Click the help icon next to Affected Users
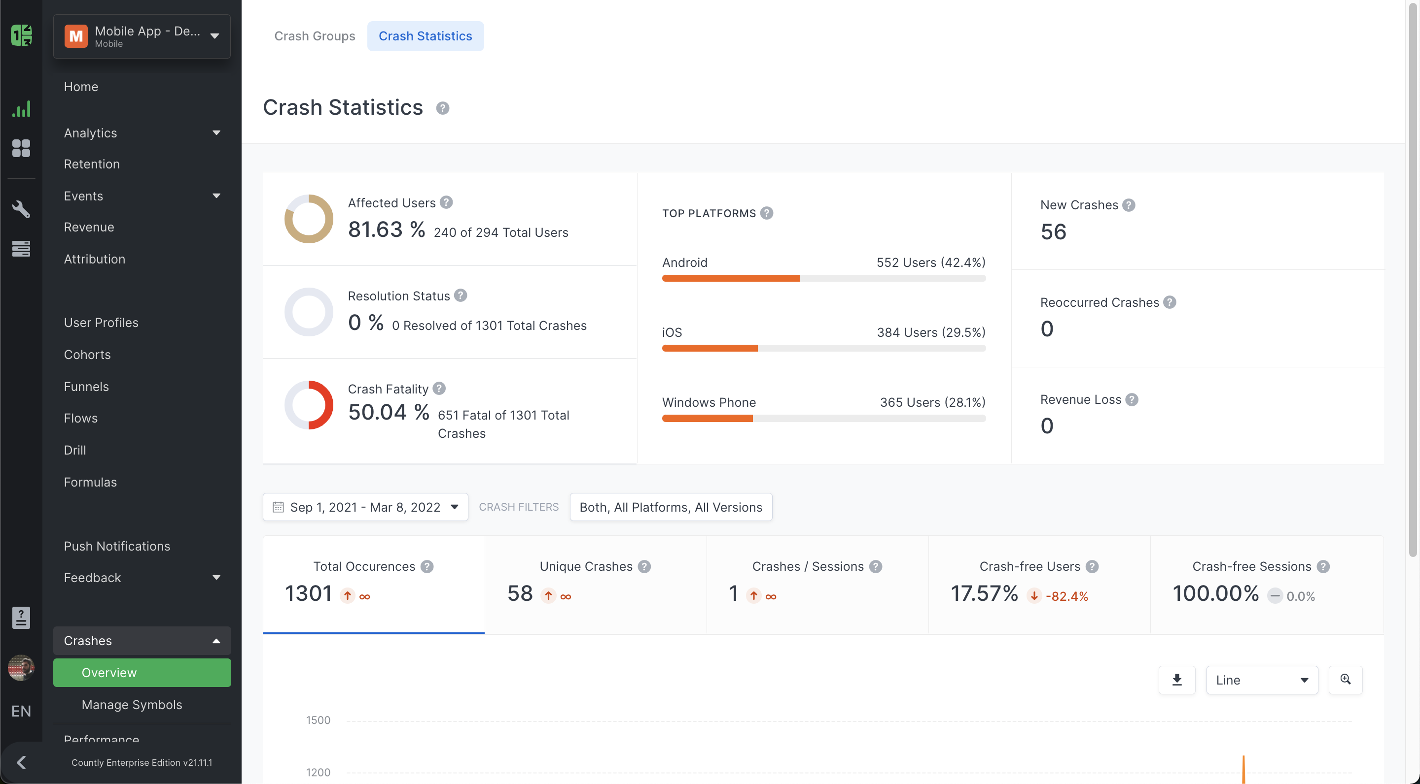This screenshot has width=1420, height=784. (447, 202)
